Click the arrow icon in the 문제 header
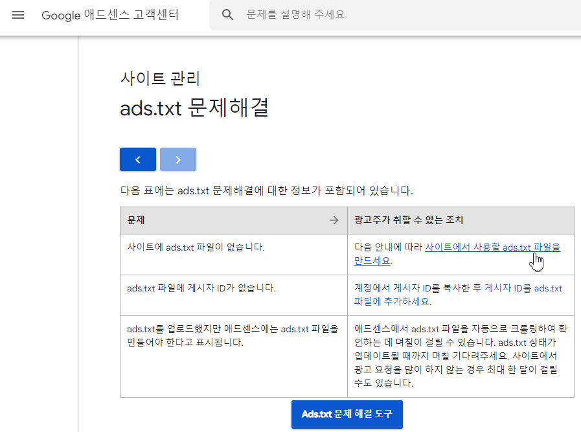Screen dimensions: 581x432 tap(334, 220)
